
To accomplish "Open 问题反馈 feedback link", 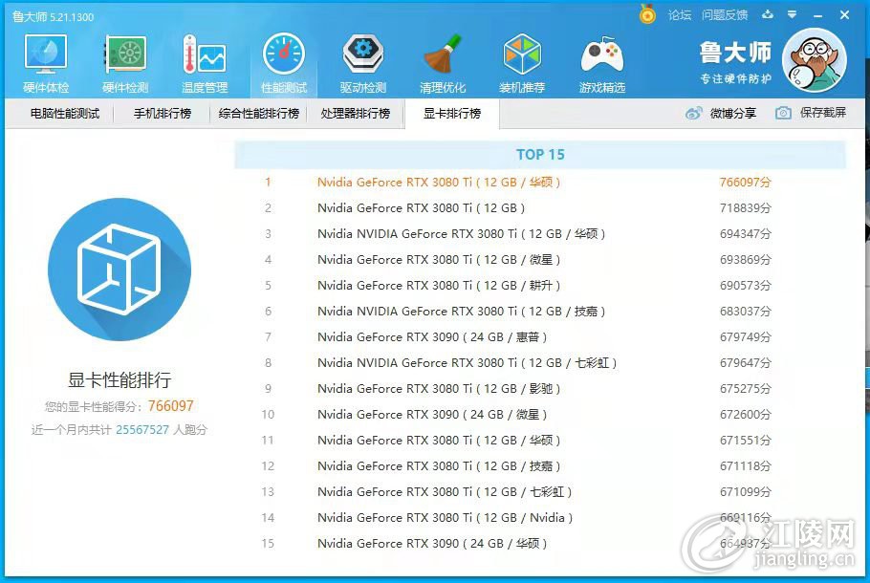I will pyautogui.click(x=725, y=15).
